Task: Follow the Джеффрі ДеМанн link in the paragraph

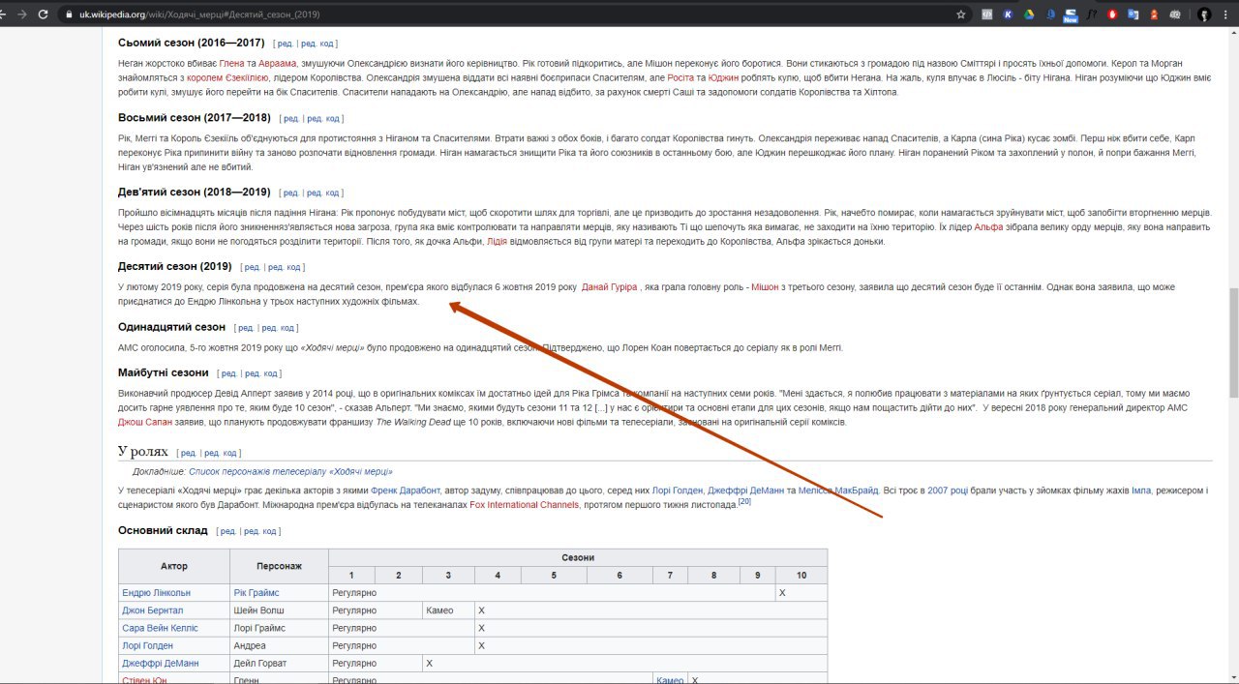Action: tap(744, 491)
